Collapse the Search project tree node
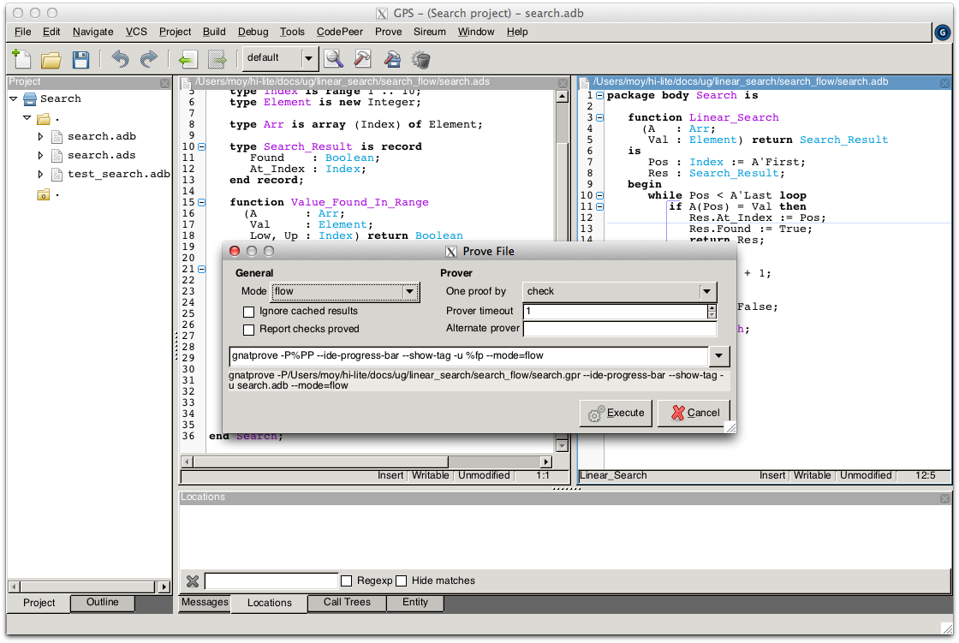The image size is (959, 643). point(14,99)
